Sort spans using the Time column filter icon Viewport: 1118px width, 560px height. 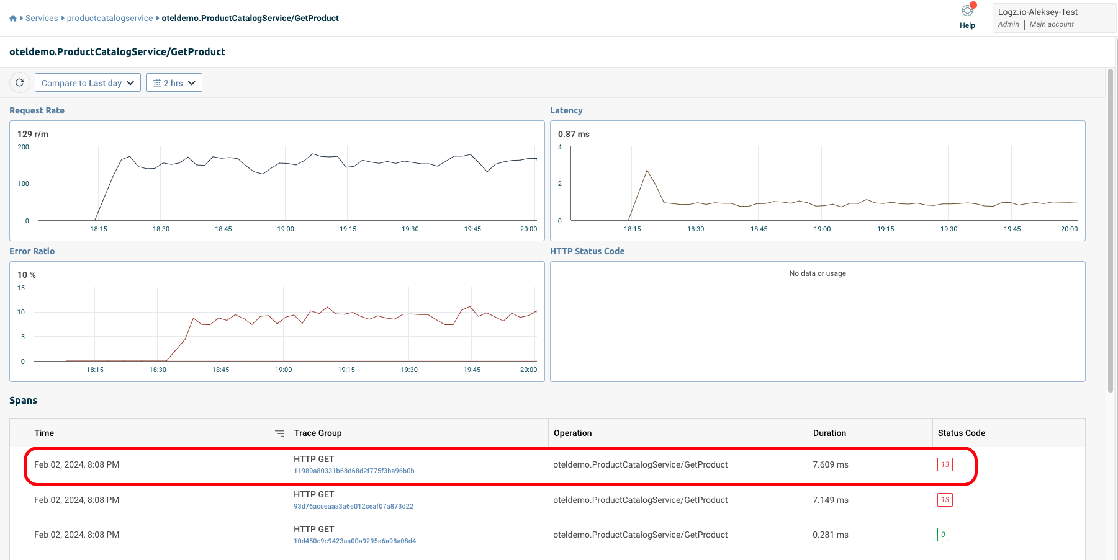pyautogui.click(x=279, y=433)
